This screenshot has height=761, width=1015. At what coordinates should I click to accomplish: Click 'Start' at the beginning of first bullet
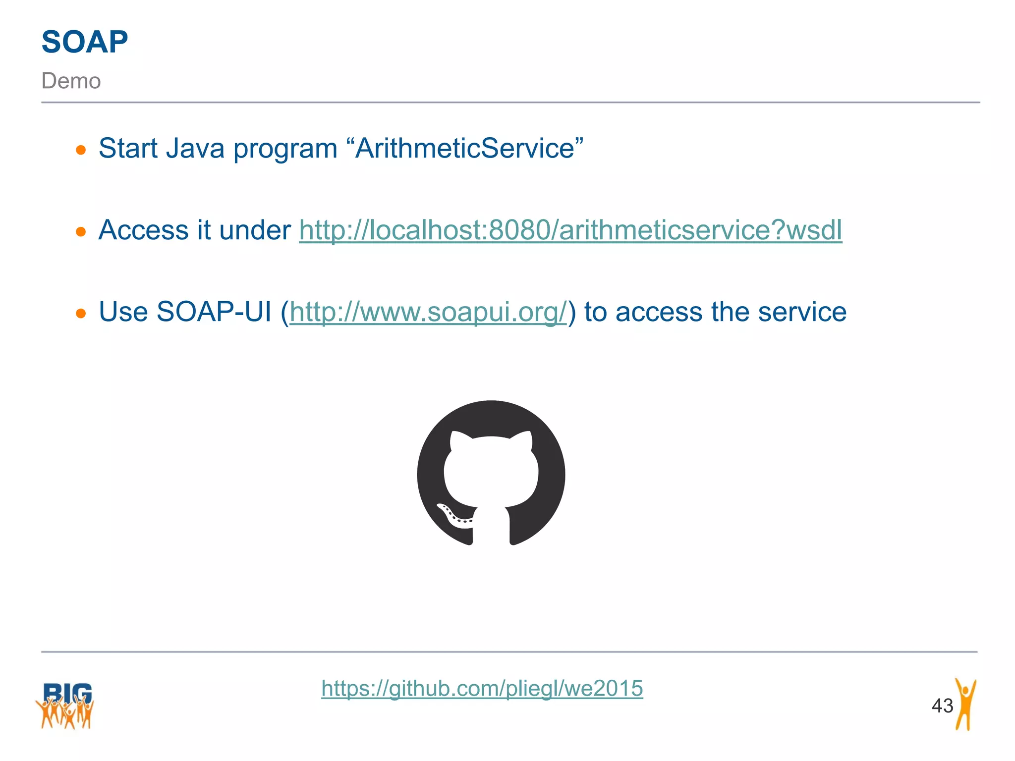tap(128, 148)
